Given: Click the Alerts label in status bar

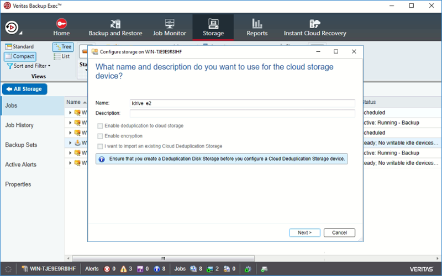Looking at the screenshot, I should point(92,269).
